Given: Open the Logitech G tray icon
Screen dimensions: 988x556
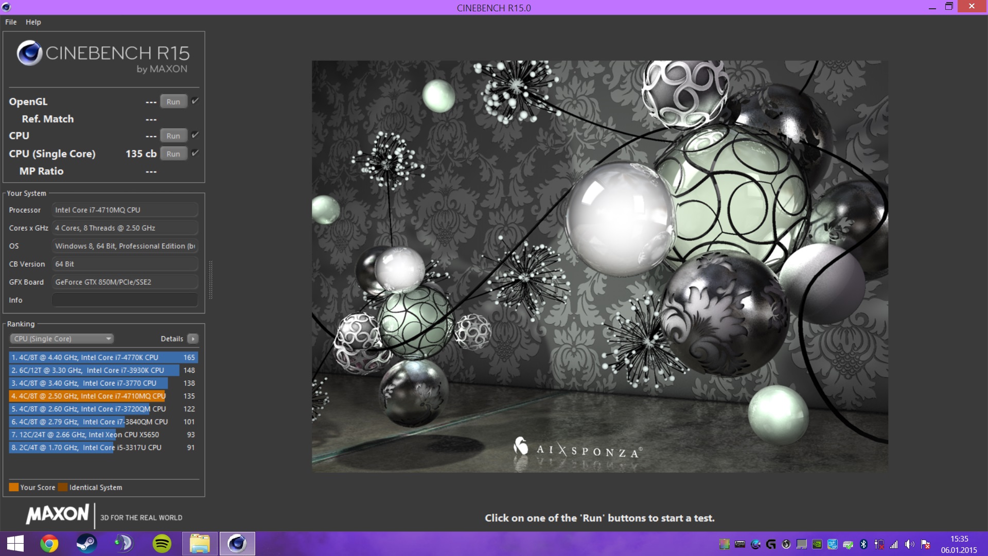Looking at the screenshot, I should [x=770, y=544].
